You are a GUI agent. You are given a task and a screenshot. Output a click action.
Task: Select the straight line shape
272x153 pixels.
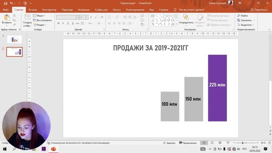pyautogui.click(x=157, y=16)
